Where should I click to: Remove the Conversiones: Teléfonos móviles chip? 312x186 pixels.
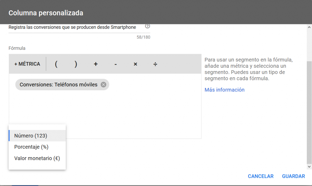point(103,85)
